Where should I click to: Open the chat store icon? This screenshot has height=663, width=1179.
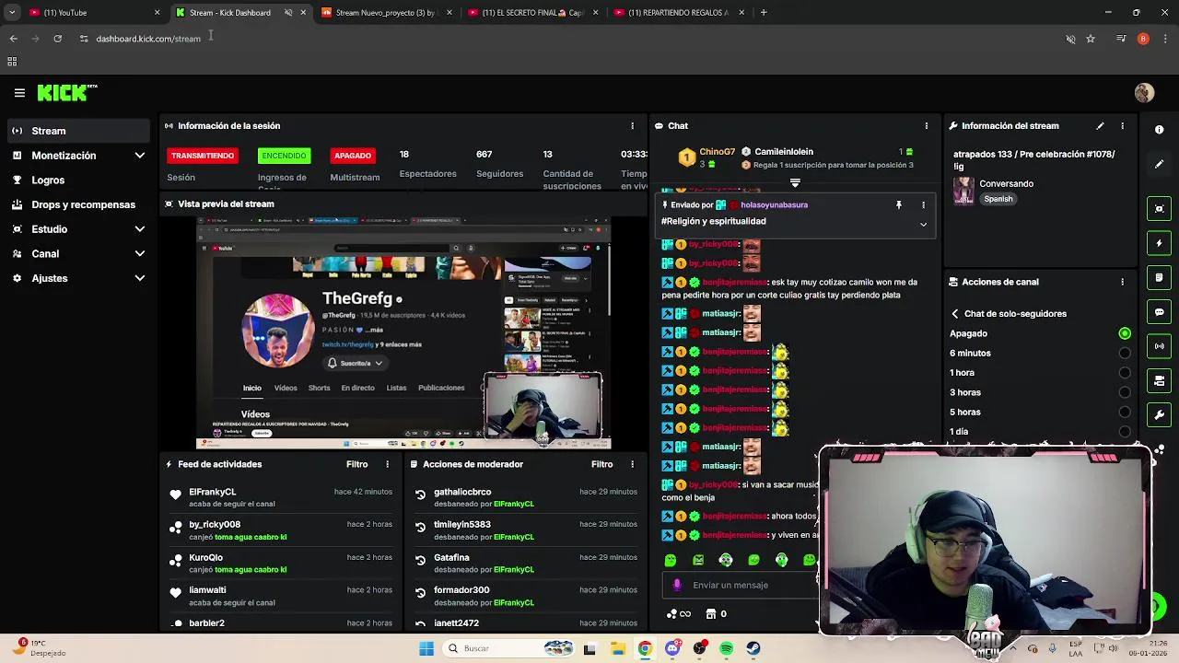coord(710,614)
